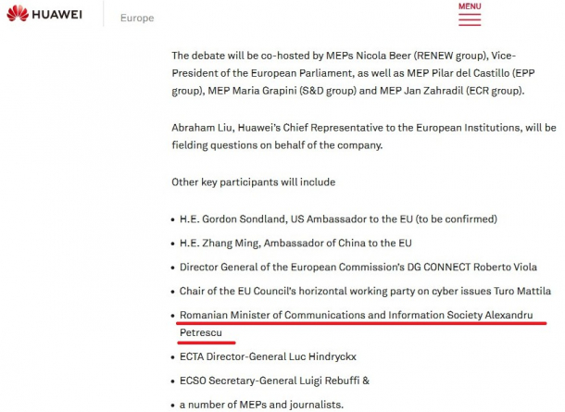Click the bullet before Gordon Sondland
565x412 pixels.
[172, 220]
